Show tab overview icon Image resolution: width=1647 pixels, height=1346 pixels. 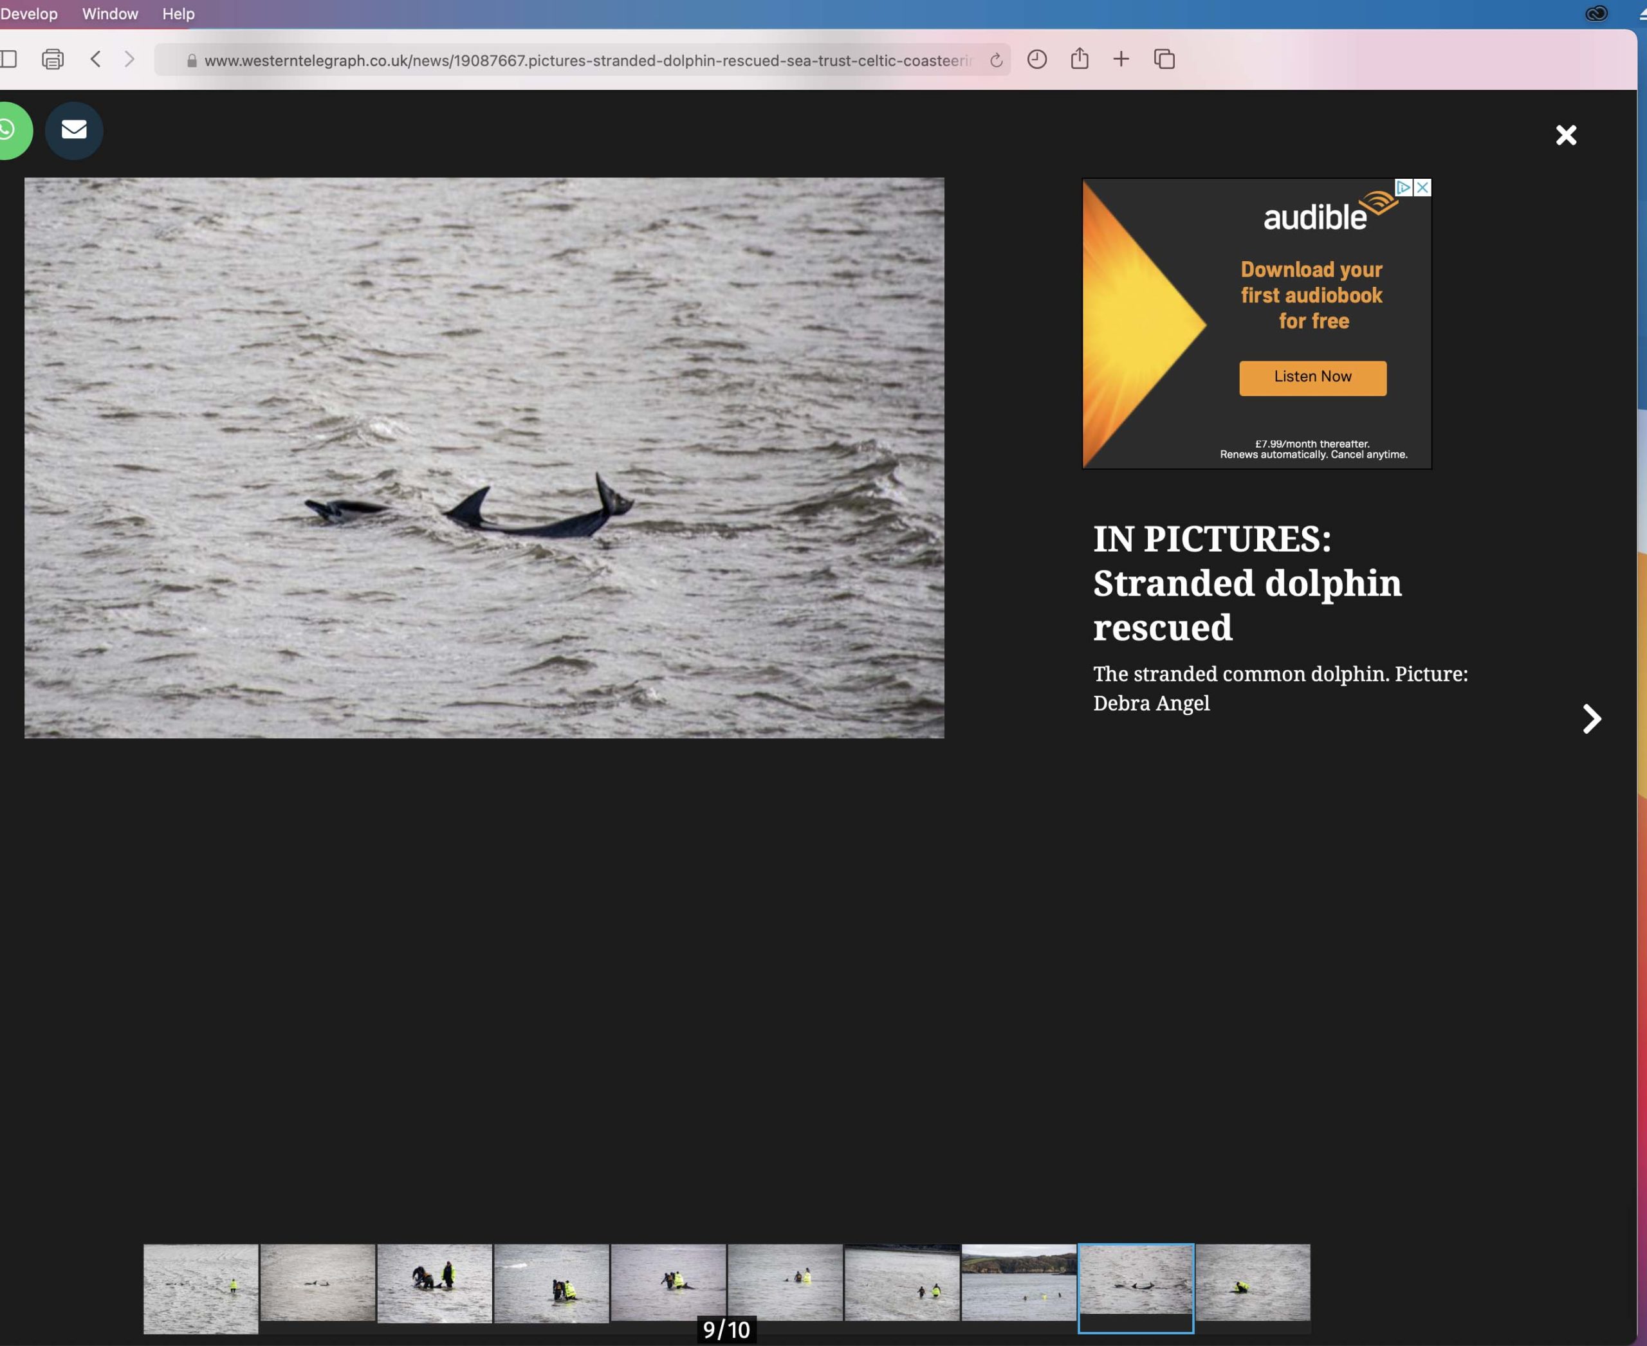[1164, 59]
